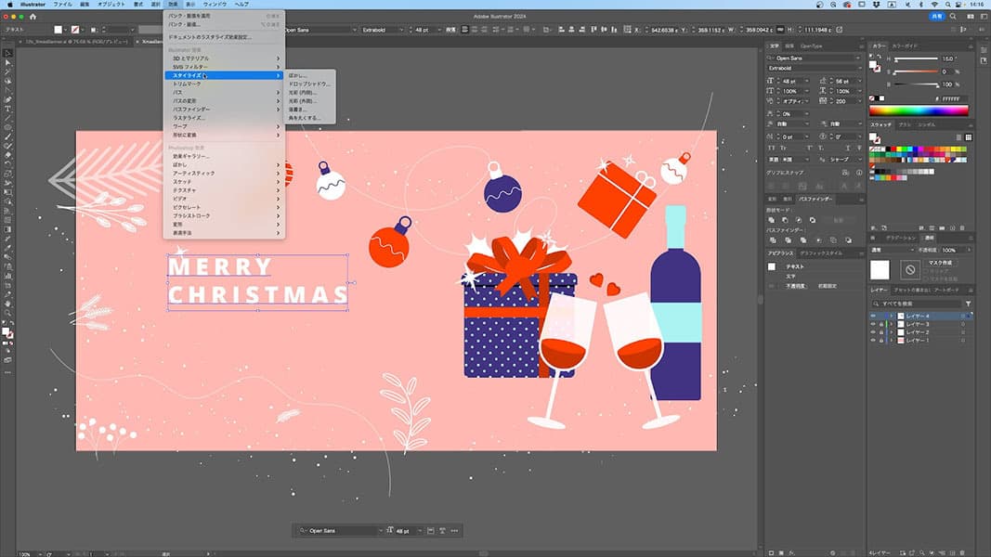Click the Home icon in the top bar

(34, 17)
